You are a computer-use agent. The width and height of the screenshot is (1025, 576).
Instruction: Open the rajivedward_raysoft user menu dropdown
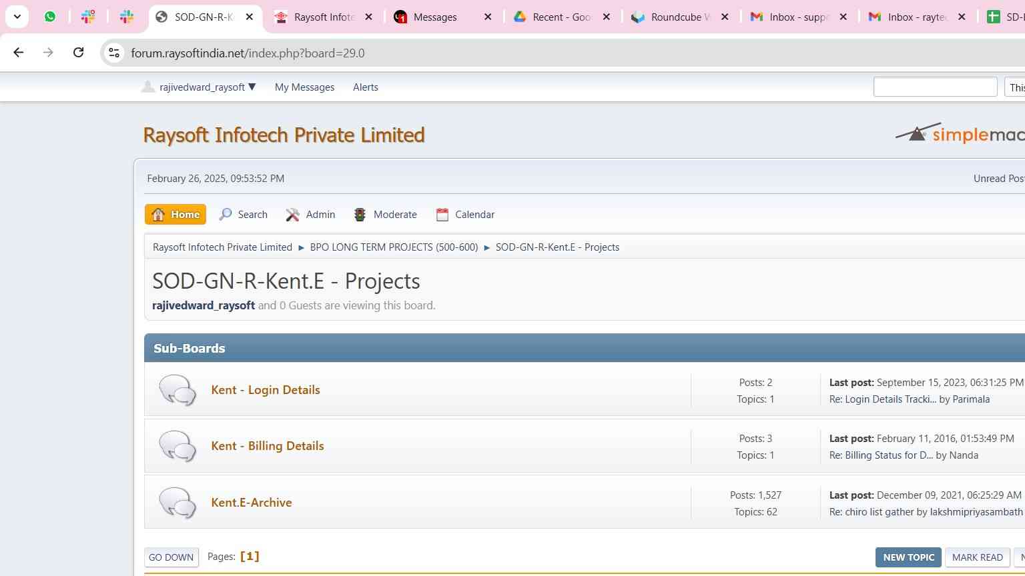tap(208, 87)
